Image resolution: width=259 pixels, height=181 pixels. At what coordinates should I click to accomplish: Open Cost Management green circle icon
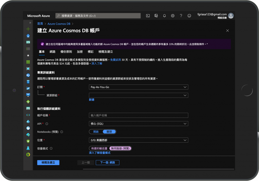click(28, 154)
